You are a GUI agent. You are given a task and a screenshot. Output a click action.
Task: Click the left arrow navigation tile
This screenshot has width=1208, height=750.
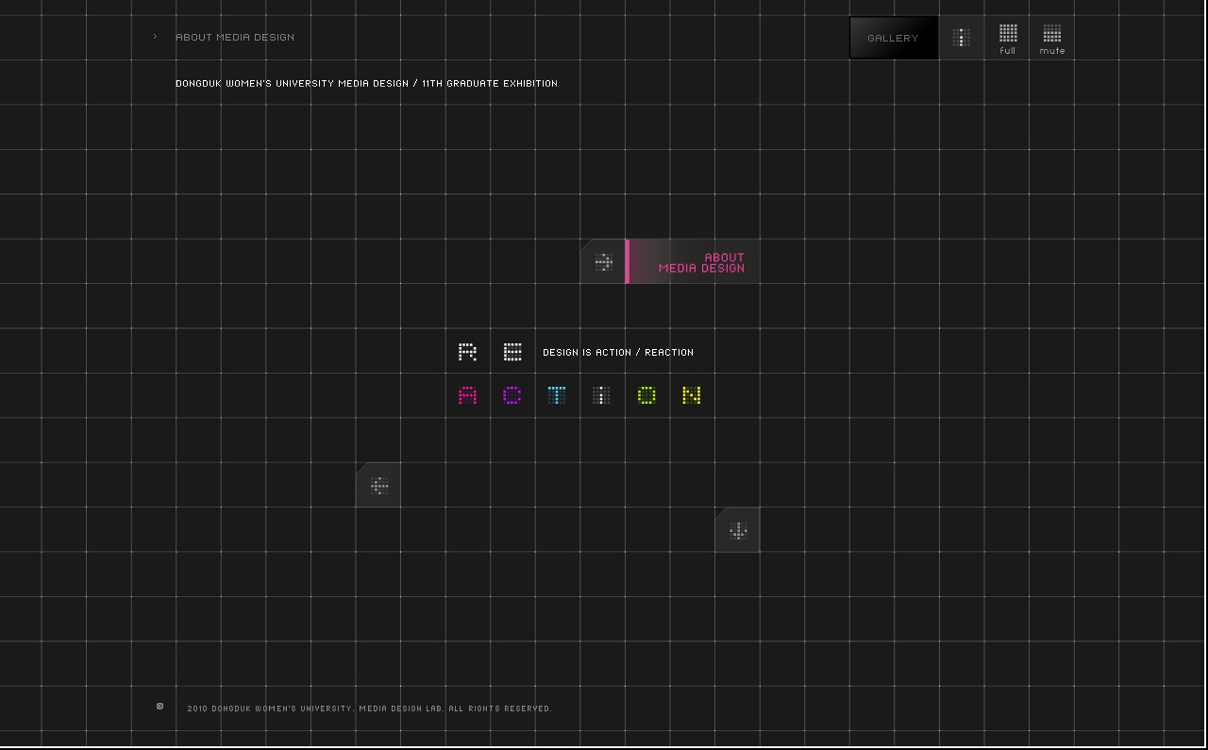click(378, 486)
